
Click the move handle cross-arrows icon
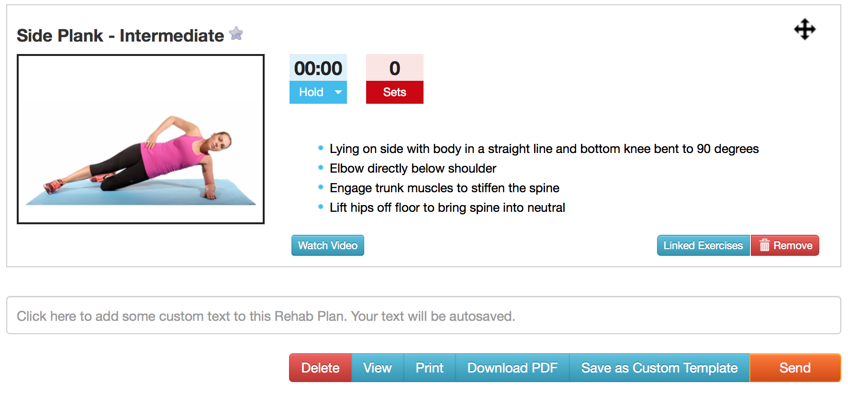click(x=804, y=30)
